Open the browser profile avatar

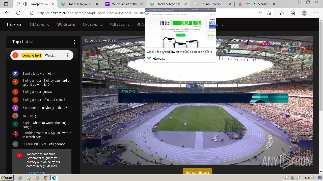pyautogui.click(x=304, y=13)
